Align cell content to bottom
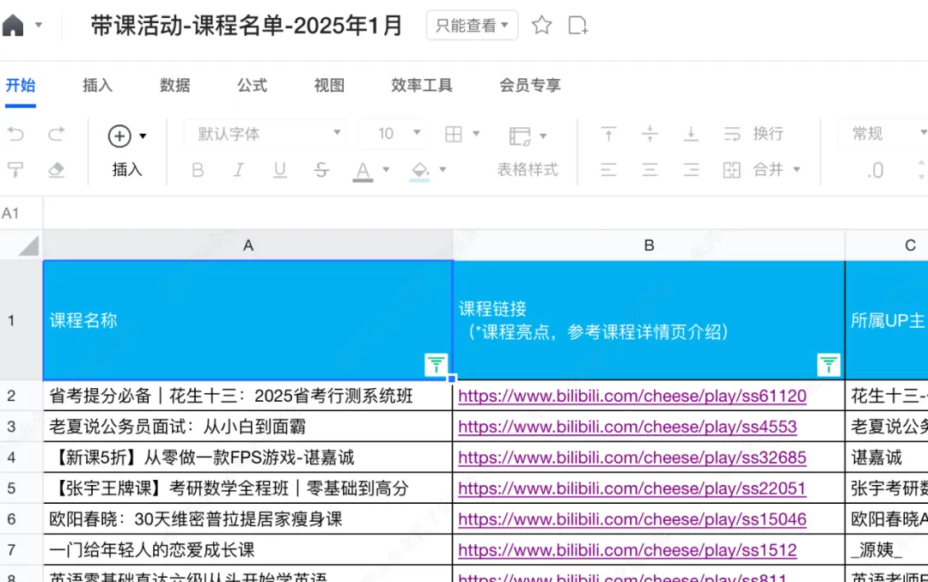Viewport: 928px width, 582px height. tap(691, 134)
